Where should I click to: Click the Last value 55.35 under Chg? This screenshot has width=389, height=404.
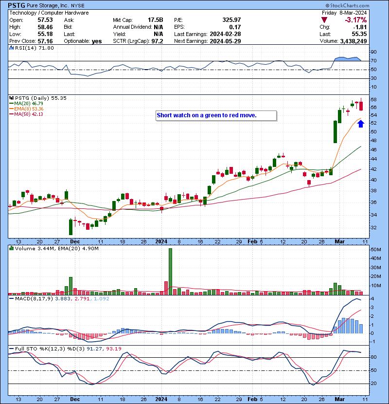[x=359, y=34]
